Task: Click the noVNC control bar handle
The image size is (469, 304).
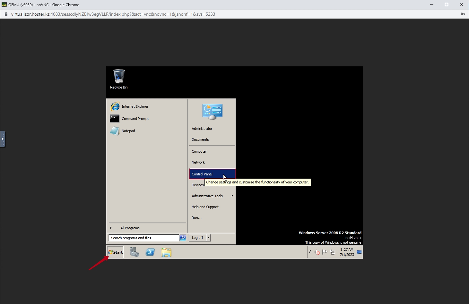Action: [3, 139]
